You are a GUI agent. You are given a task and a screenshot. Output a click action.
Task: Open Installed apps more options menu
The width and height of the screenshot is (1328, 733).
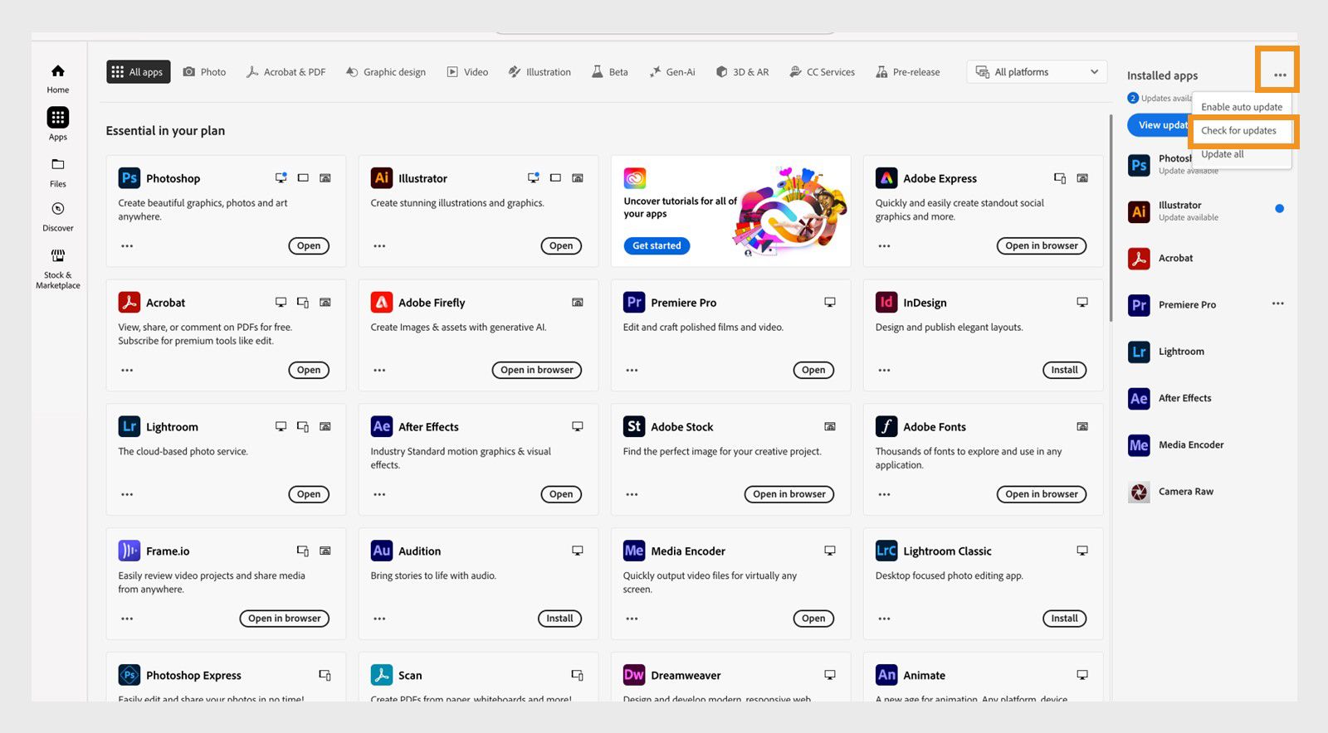pos(1280,75)
